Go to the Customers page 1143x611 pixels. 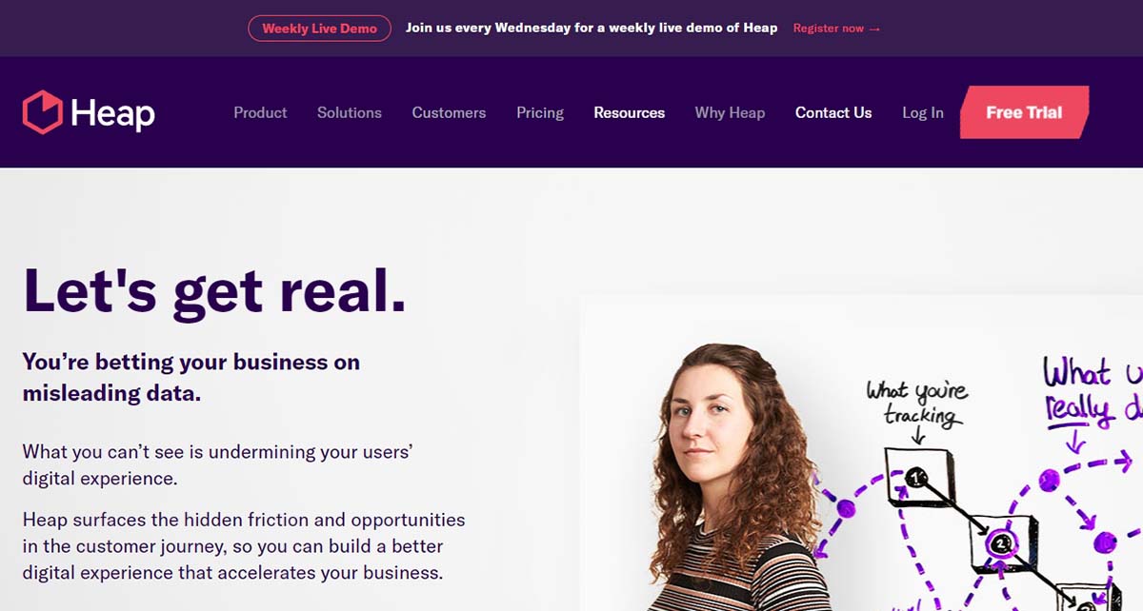(x=449, y=112)
